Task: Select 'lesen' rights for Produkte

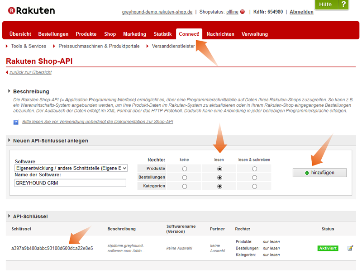Action: click(x=219, y=169)
